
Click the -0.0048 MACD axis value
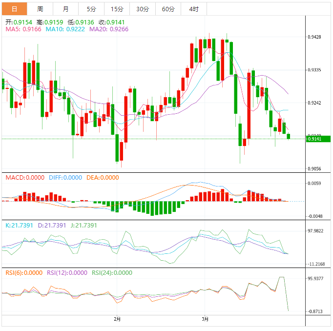pos(315,216)
